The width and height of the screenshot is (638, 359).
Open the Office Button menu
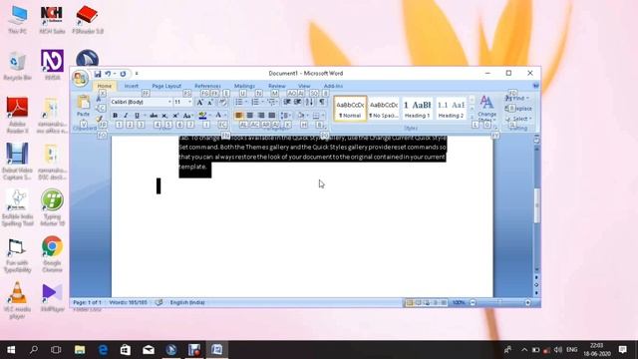pos(80,78)
